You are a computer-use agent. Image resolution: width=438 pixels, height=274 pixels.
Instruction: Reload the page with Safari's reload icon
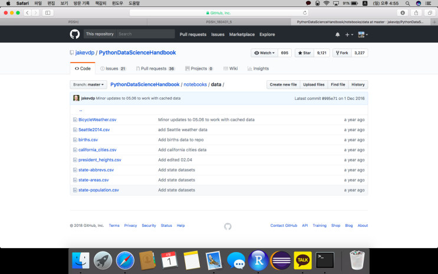coord(305,13)
